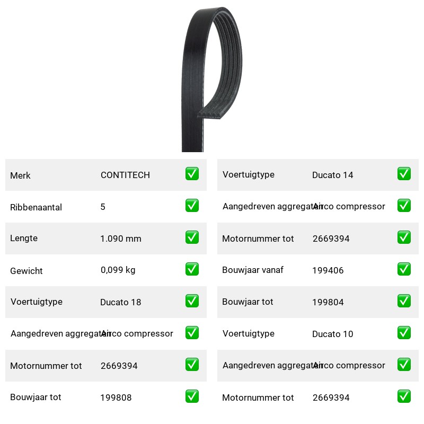Select the Merk label
This screenshot has width=424, height=424.
tap(20, 175)
